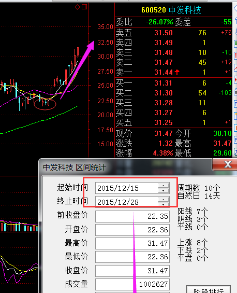The height and width of the screenshot is (293, 237).
Task: Increase the 起始时间 date with up spinner
Action: pyautogui.click(x=164, y=186)
